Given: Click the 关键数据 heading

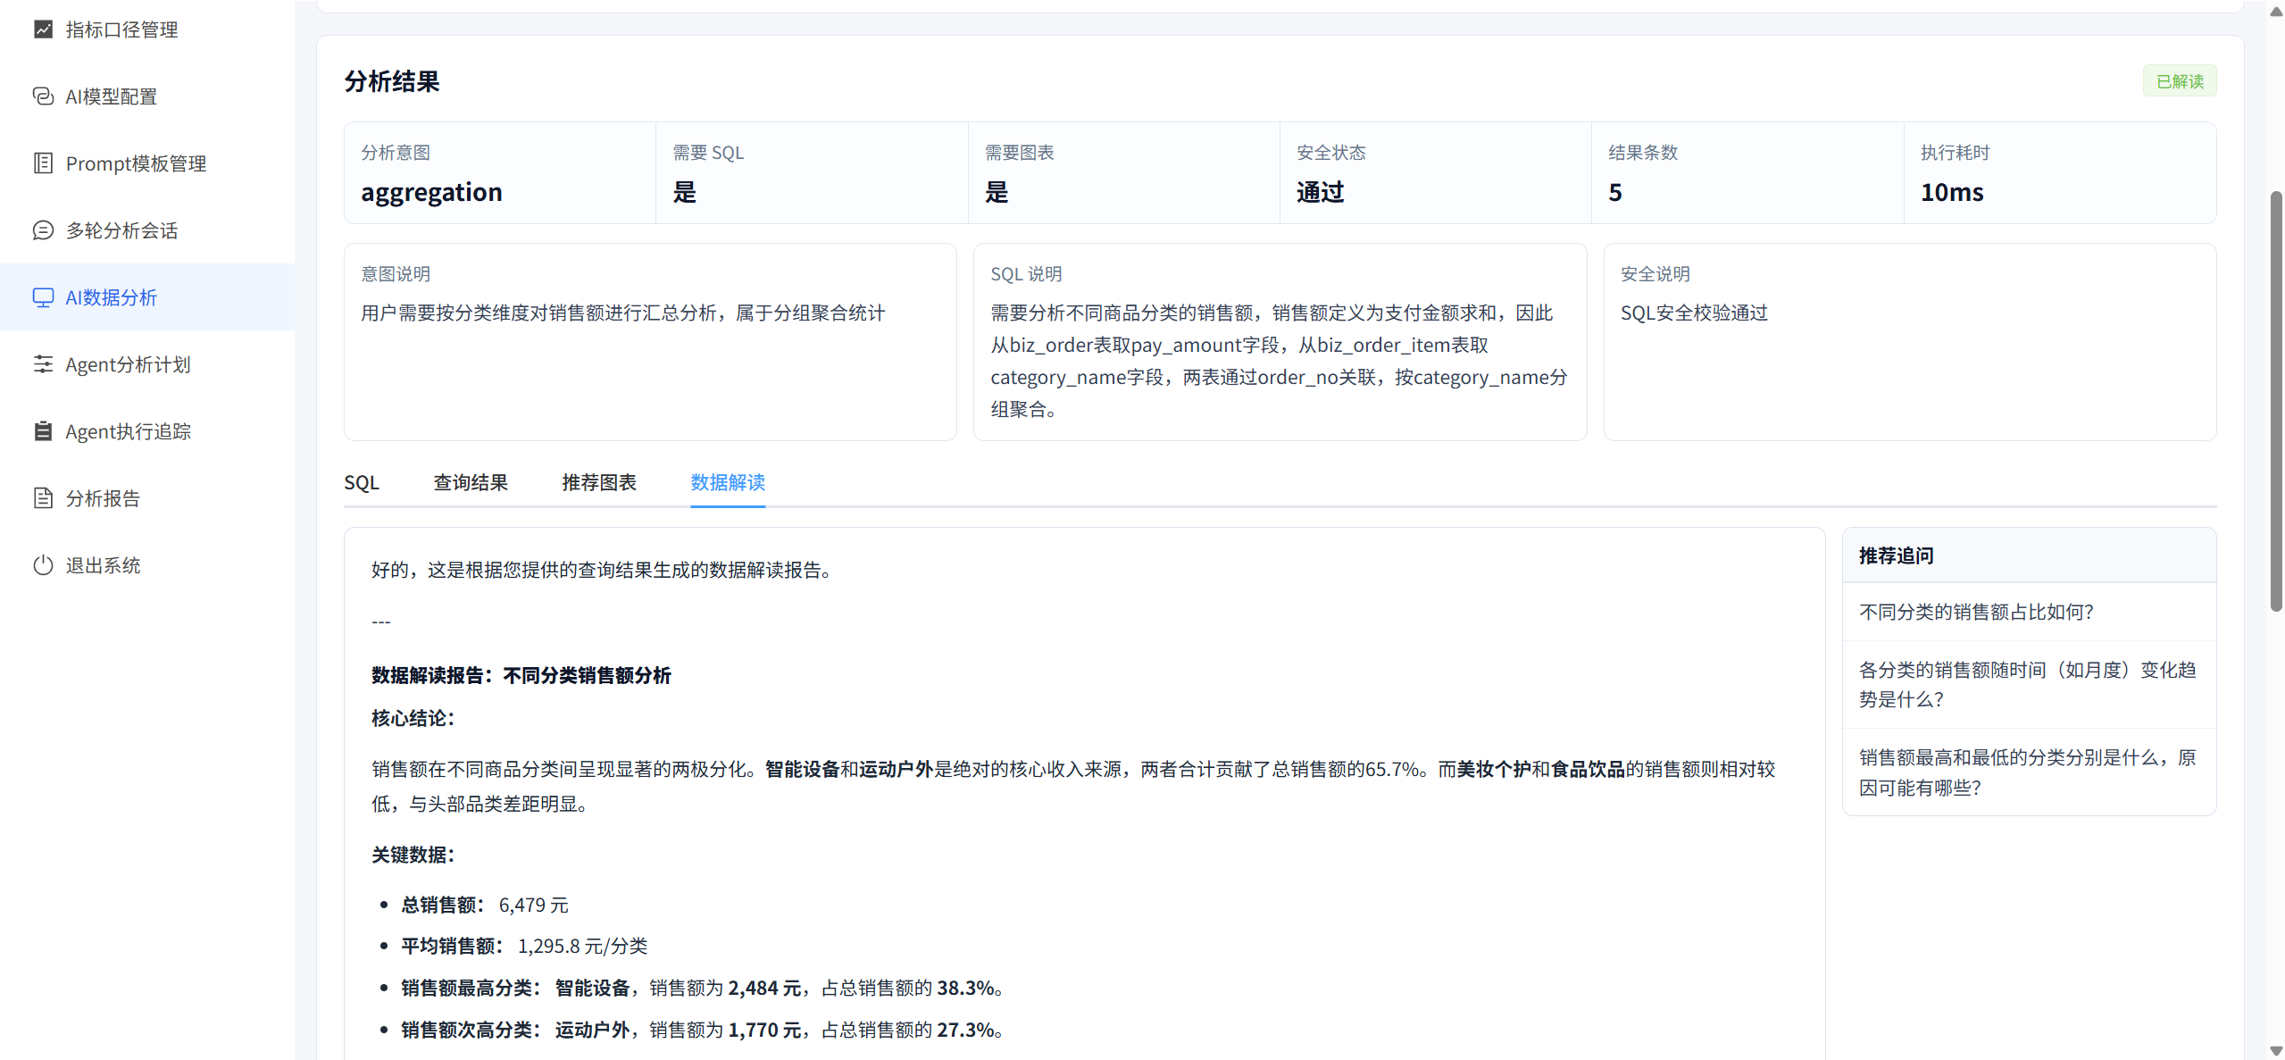Looking at the screenshot, I should click(413, 855).
